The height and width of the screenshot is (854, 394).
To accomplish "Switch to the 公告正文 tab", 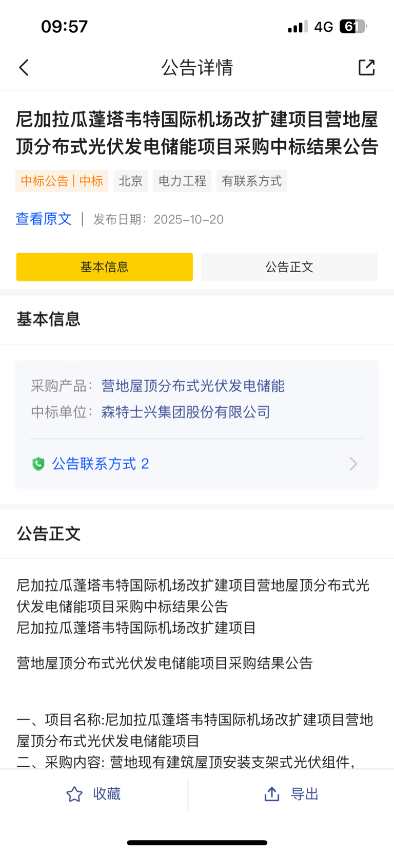I will pos(289,267).
